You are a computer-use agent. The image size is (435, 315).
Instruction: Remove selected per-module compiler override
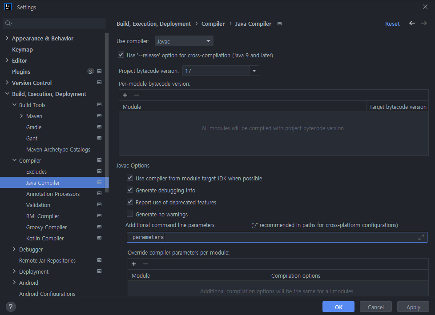pyautogui.click(x=145, y=264)
